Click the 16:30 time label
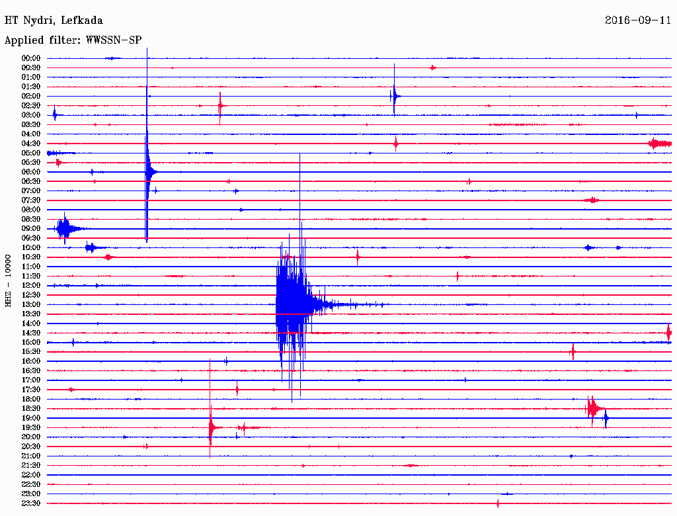Screen dimensions: 677x516 (x=31, y=371)
